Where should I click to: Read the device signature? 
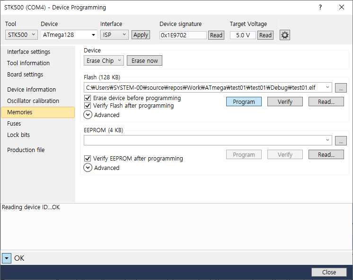pos(216,35)
